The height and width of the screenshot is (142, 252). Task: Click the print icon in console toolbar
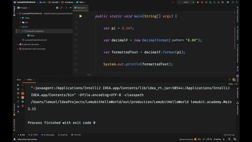pyautogui.click(x=23, y=102)
